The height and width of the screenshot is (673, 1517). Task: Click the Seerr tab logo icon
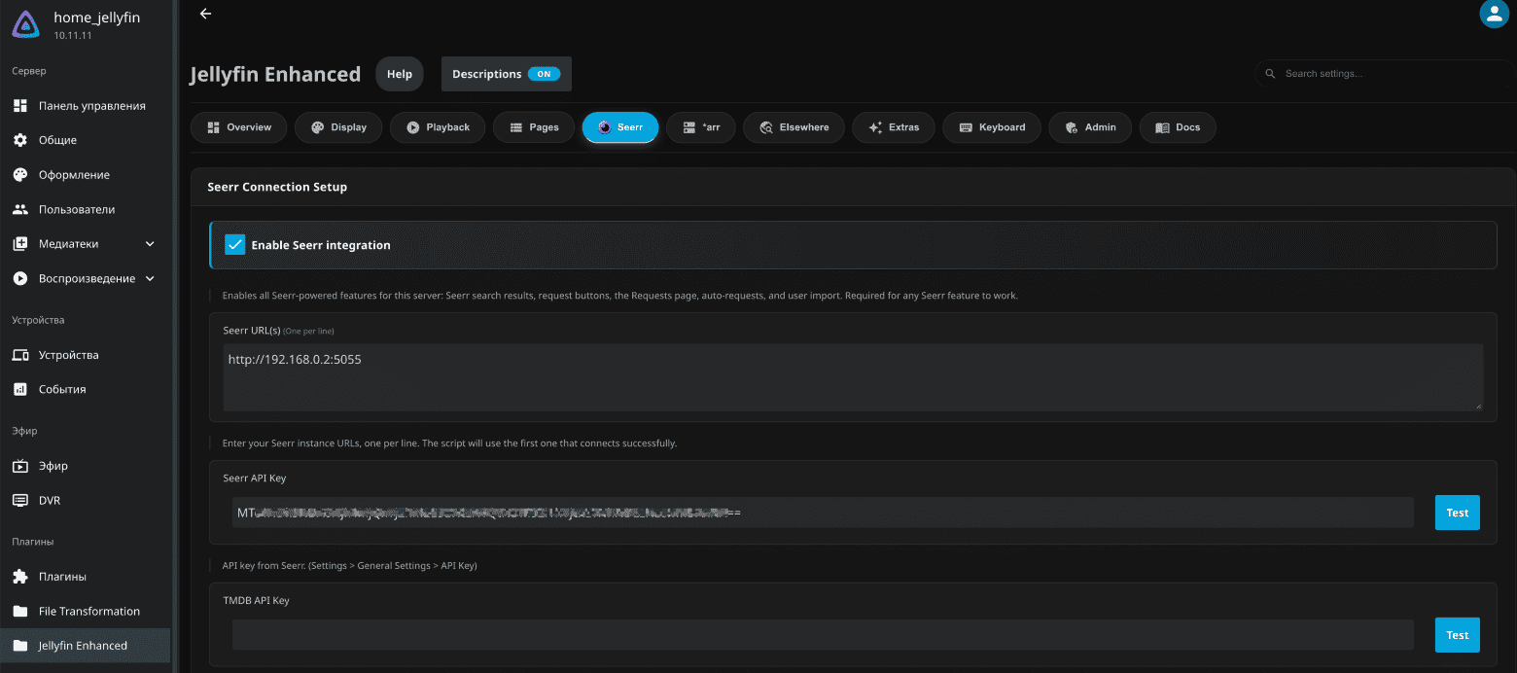pos(604,127)
